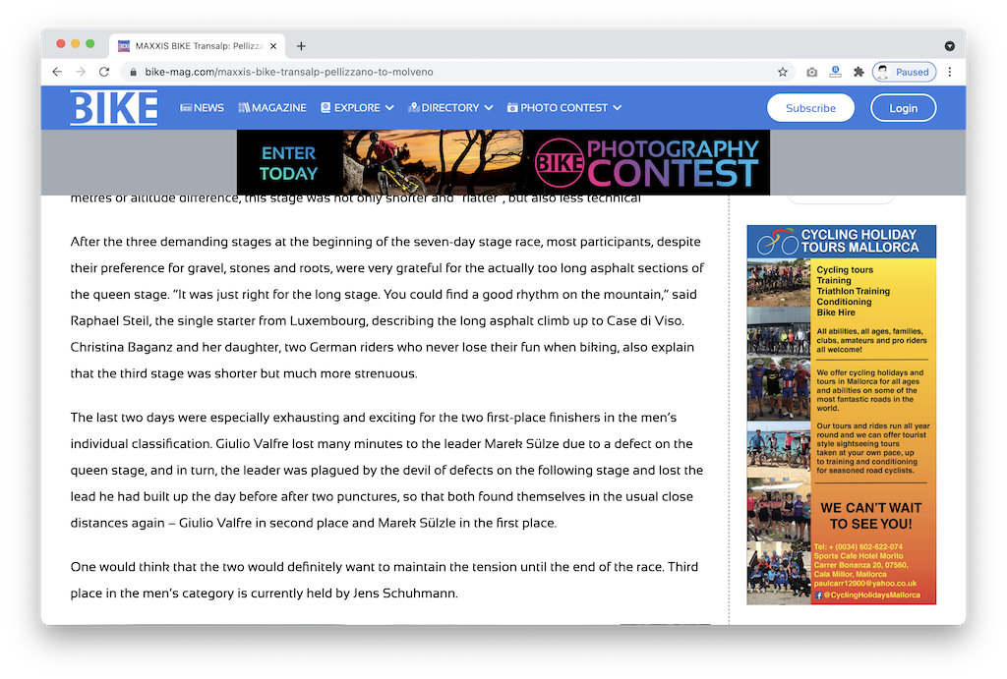Click the Paused profile button
Screen dimensions: 1007x679
(x=903, y=72)
